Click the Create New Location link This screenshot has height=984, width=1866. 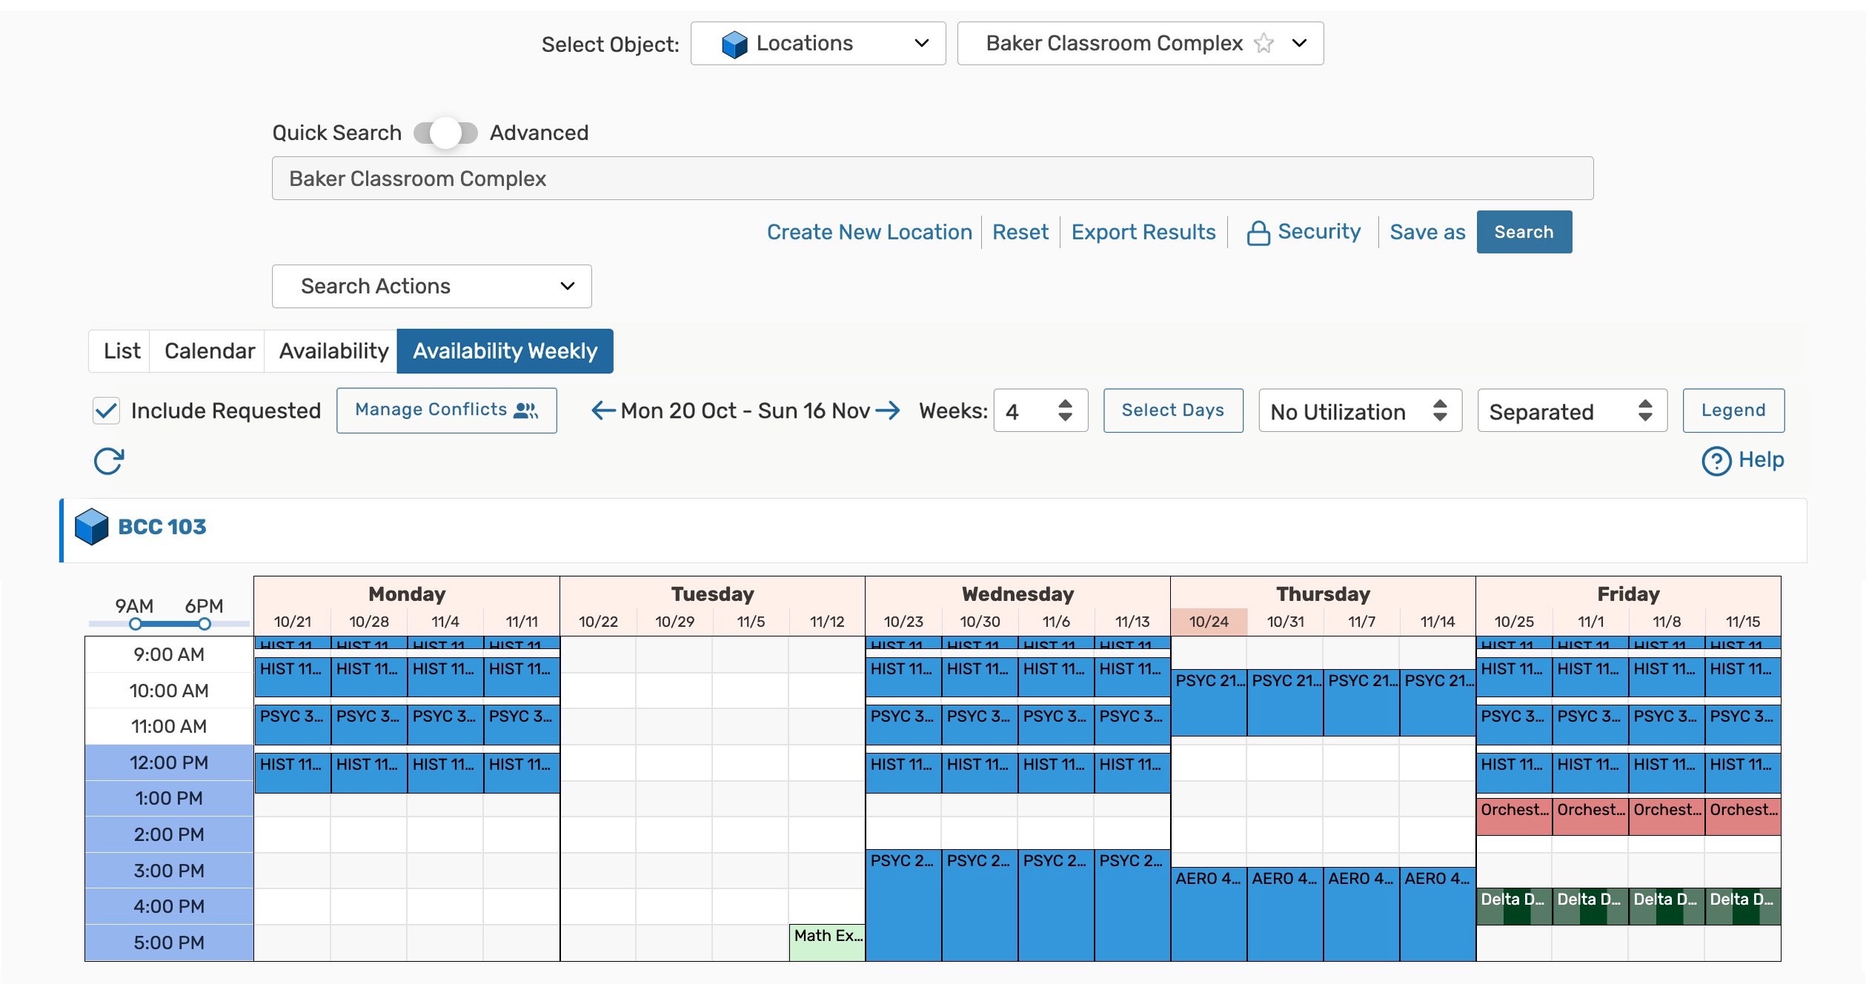(x=870, y=231)
